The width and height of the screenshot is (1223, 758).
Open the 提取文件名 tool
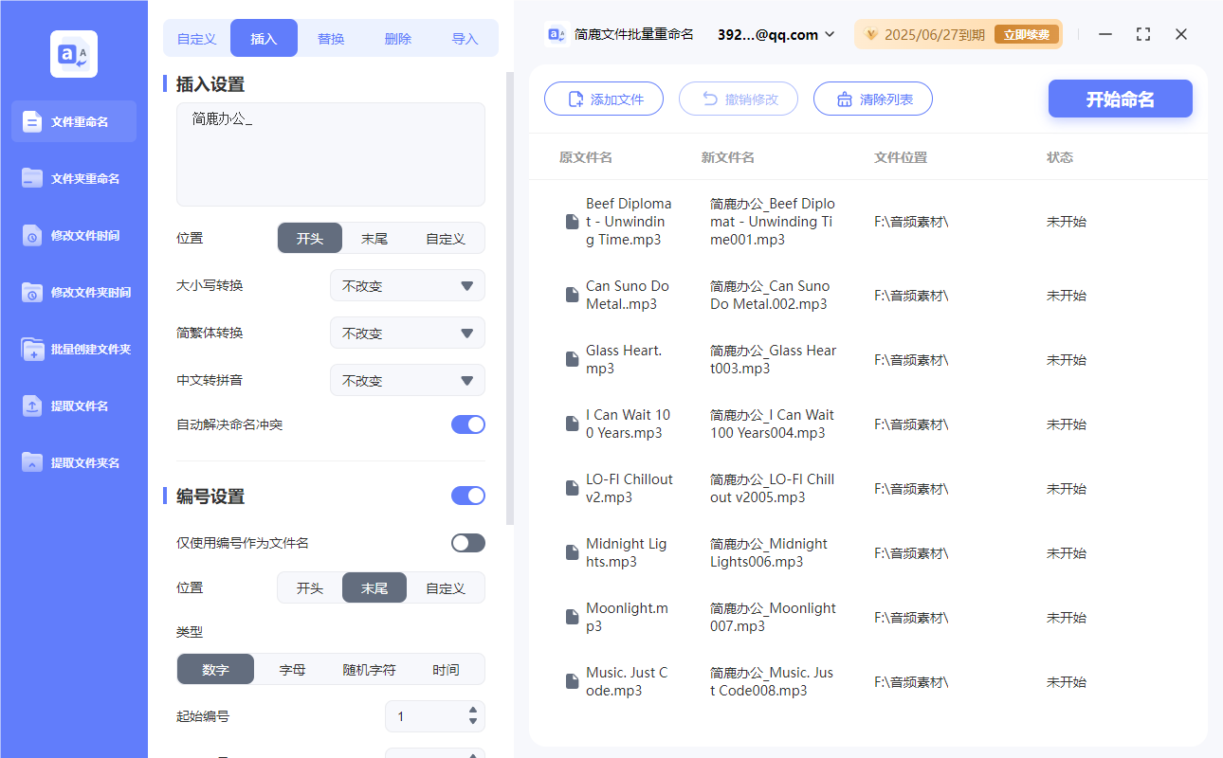point(73,406)
